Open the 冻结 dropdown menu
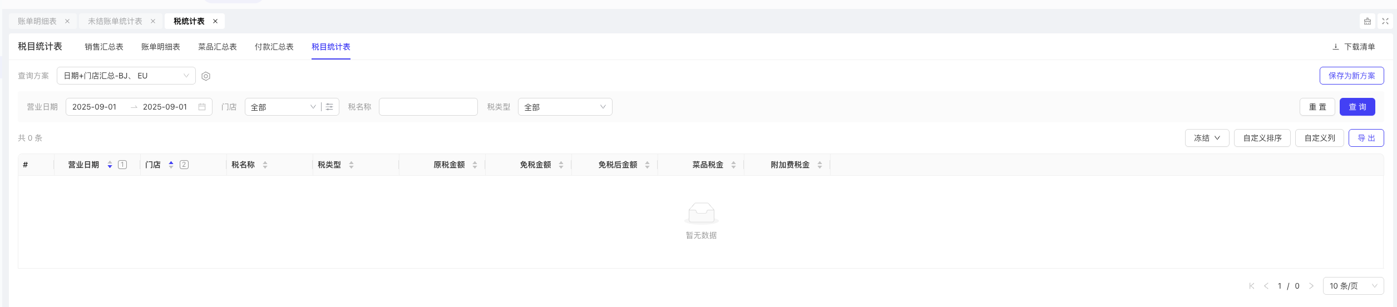The image size is (1397, 307). click(1207, 138)
